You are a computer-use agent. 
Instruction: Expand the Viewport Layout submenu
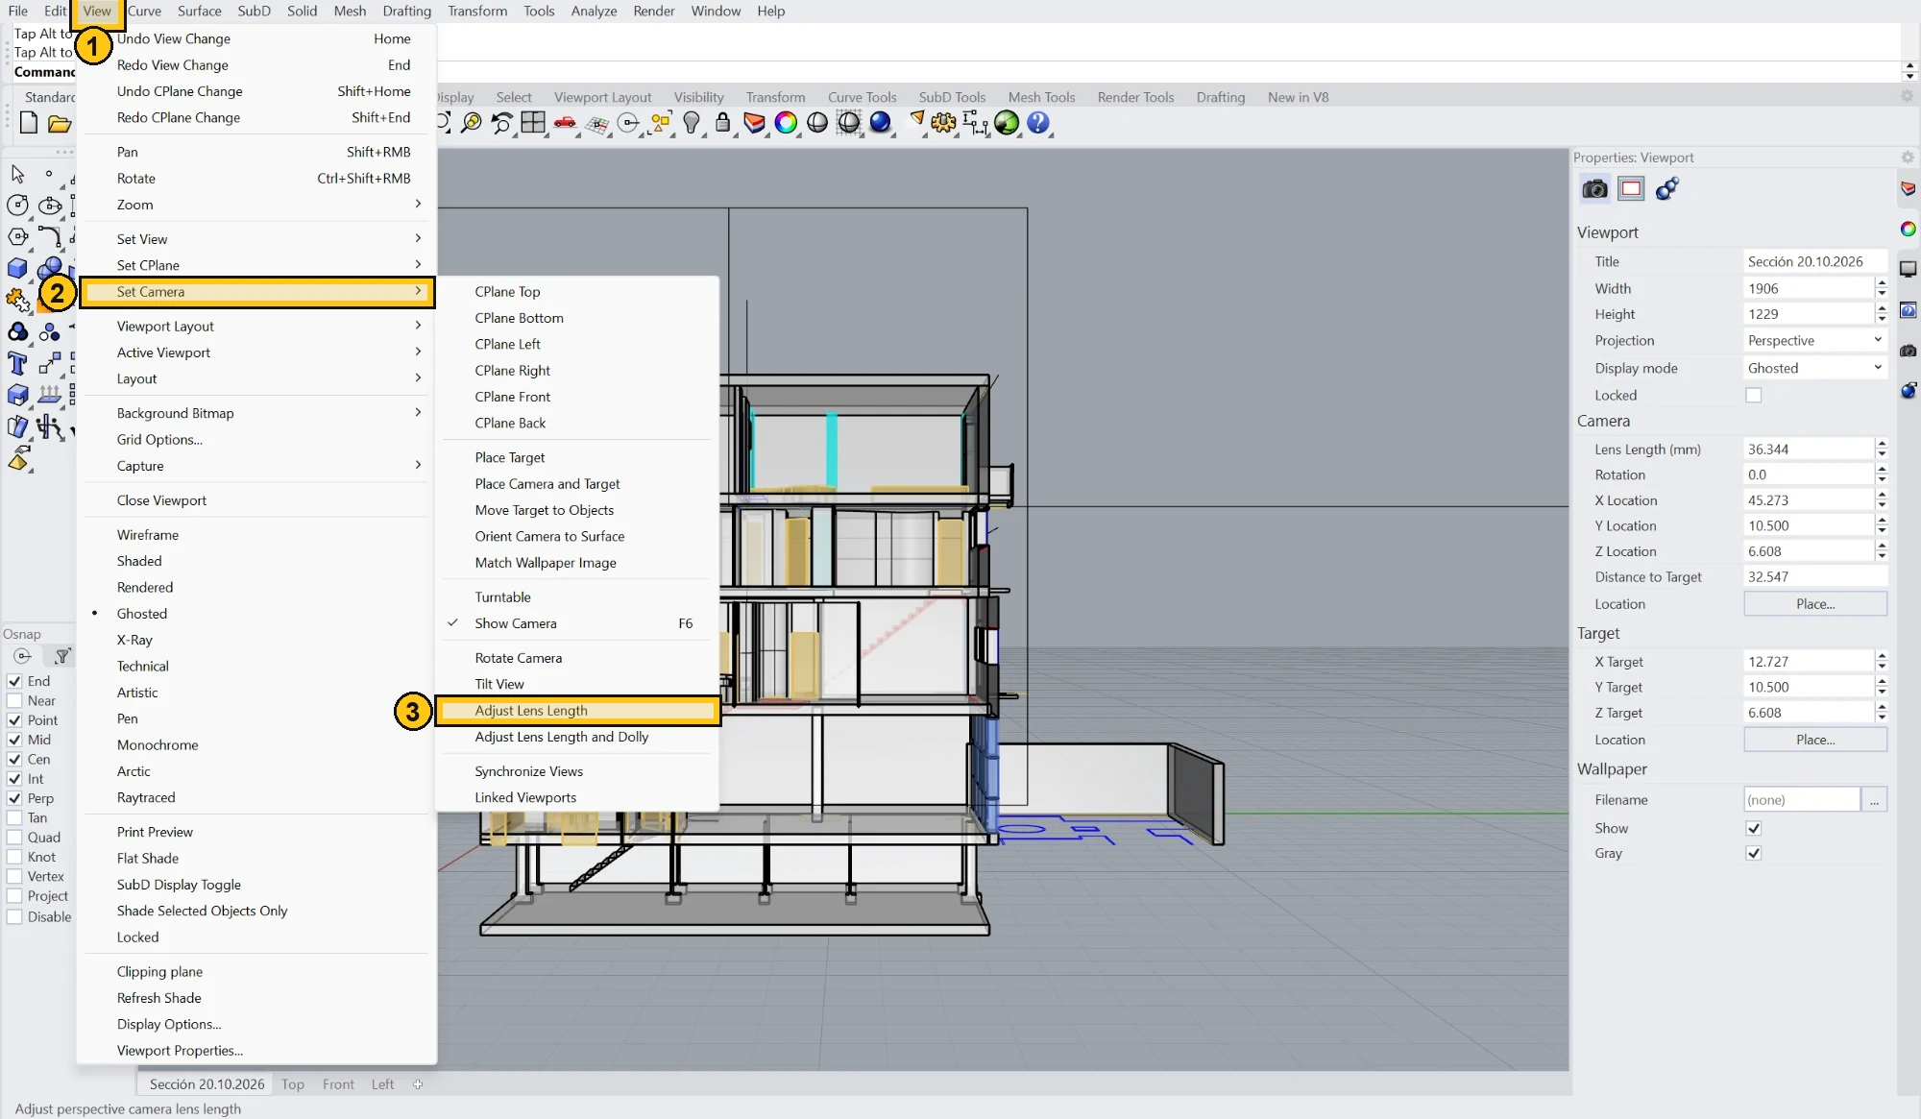click(x=256, y=327)
